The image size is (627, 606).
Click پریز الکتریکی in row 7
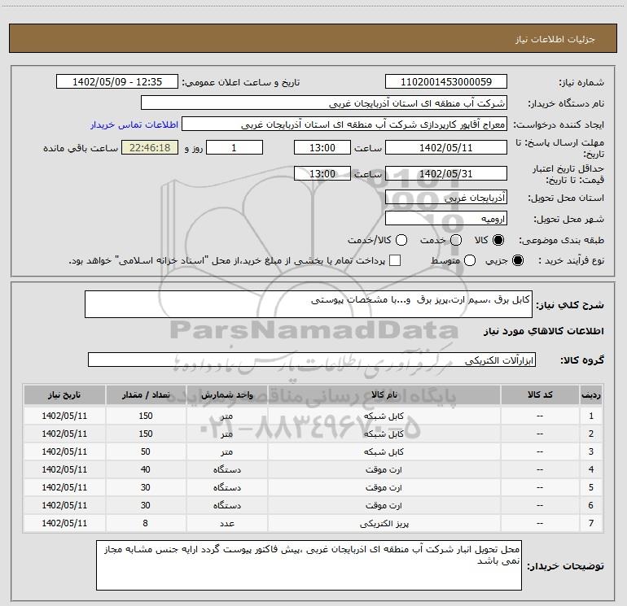click(384, 523)
